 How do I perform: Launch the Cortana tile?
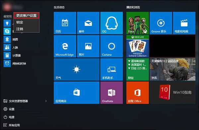coord(111,46)
